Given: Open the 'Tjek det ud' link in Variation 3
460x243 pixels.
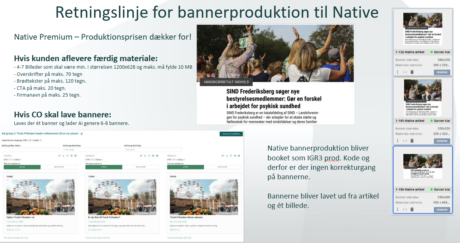Looking at the screenshot, I should (x=176, y=229).
